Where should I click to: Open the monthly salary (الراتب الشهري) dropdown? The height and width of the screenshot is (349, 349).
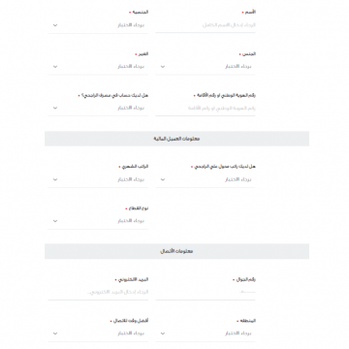(x=98, y=179)
